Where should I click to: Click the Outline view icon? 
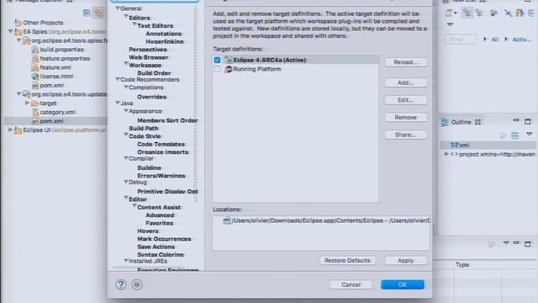point(445,122)
